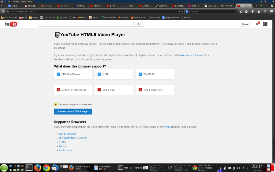
Task: Click the default player warning triangle icon
Action: click(56, 105)
